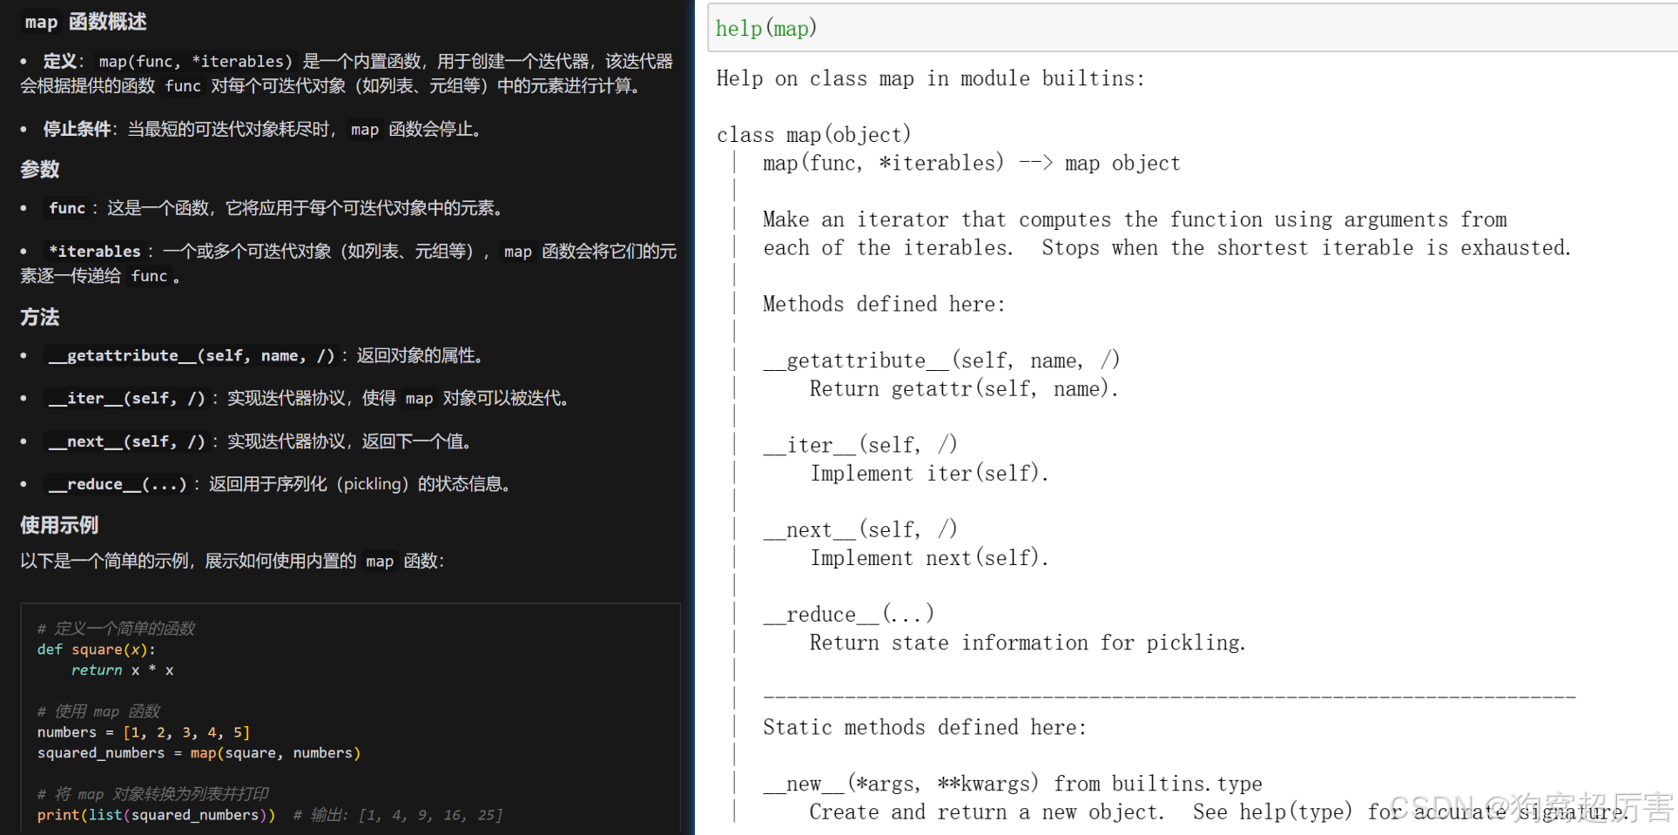
Task: Click the 方法 section heading
Action: [x=39, y=317]
